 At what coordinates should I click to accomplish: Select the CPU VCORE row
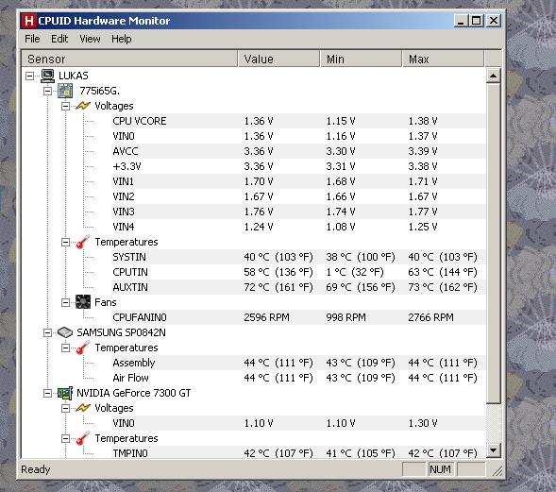point(298,121)
